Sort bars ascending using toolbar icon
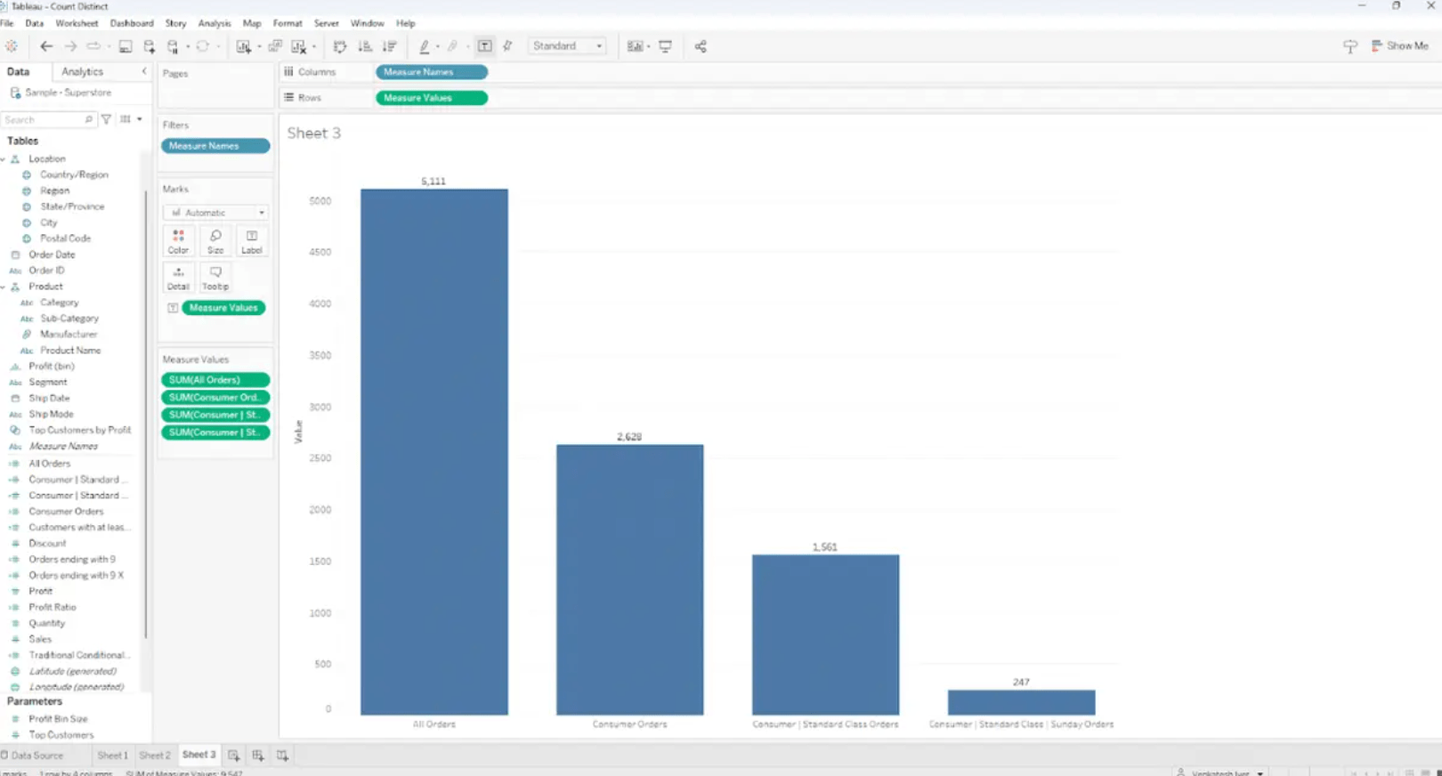1442x776 pixels. [365, 46]
